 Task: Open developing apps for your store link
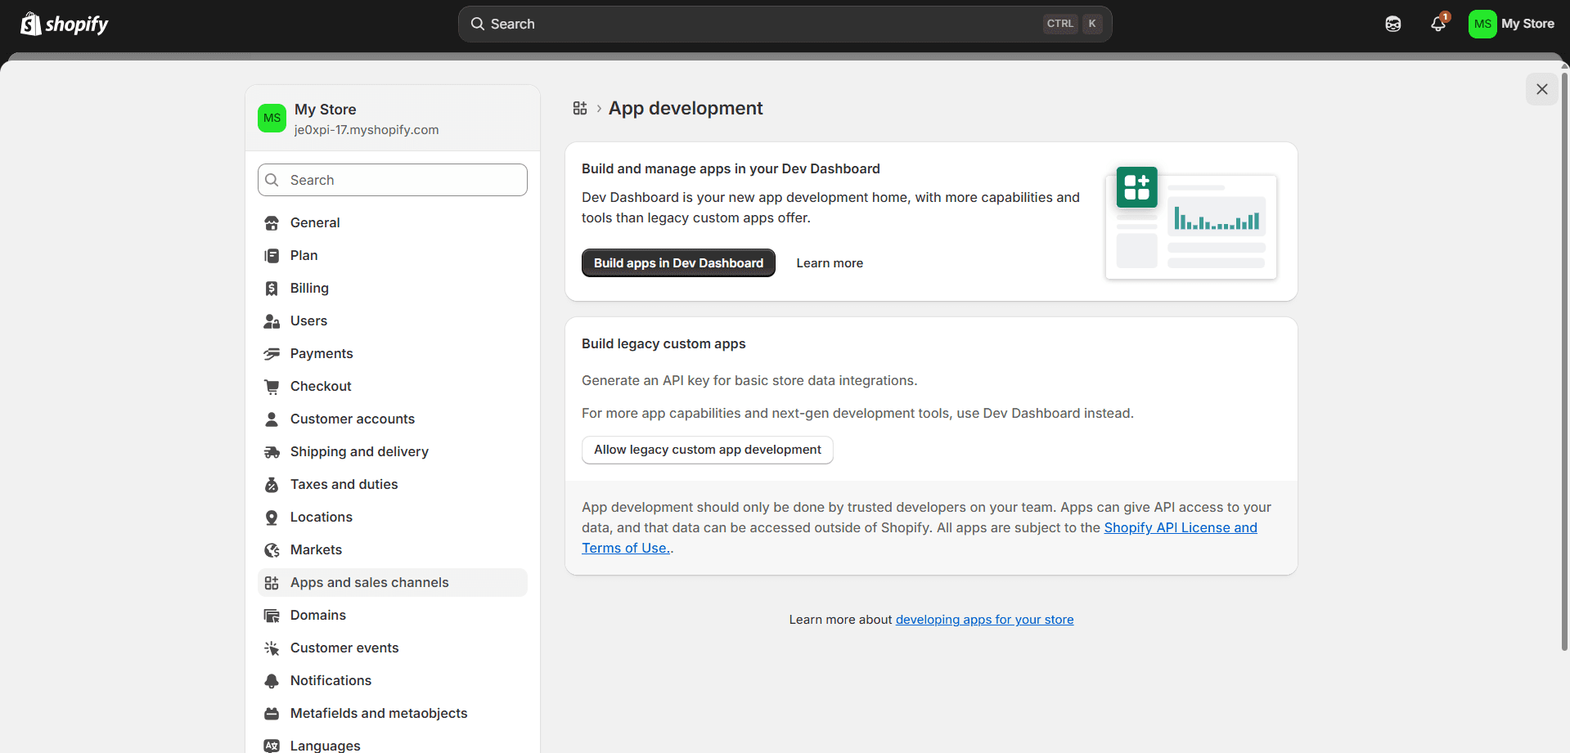(x=984, y=620)
